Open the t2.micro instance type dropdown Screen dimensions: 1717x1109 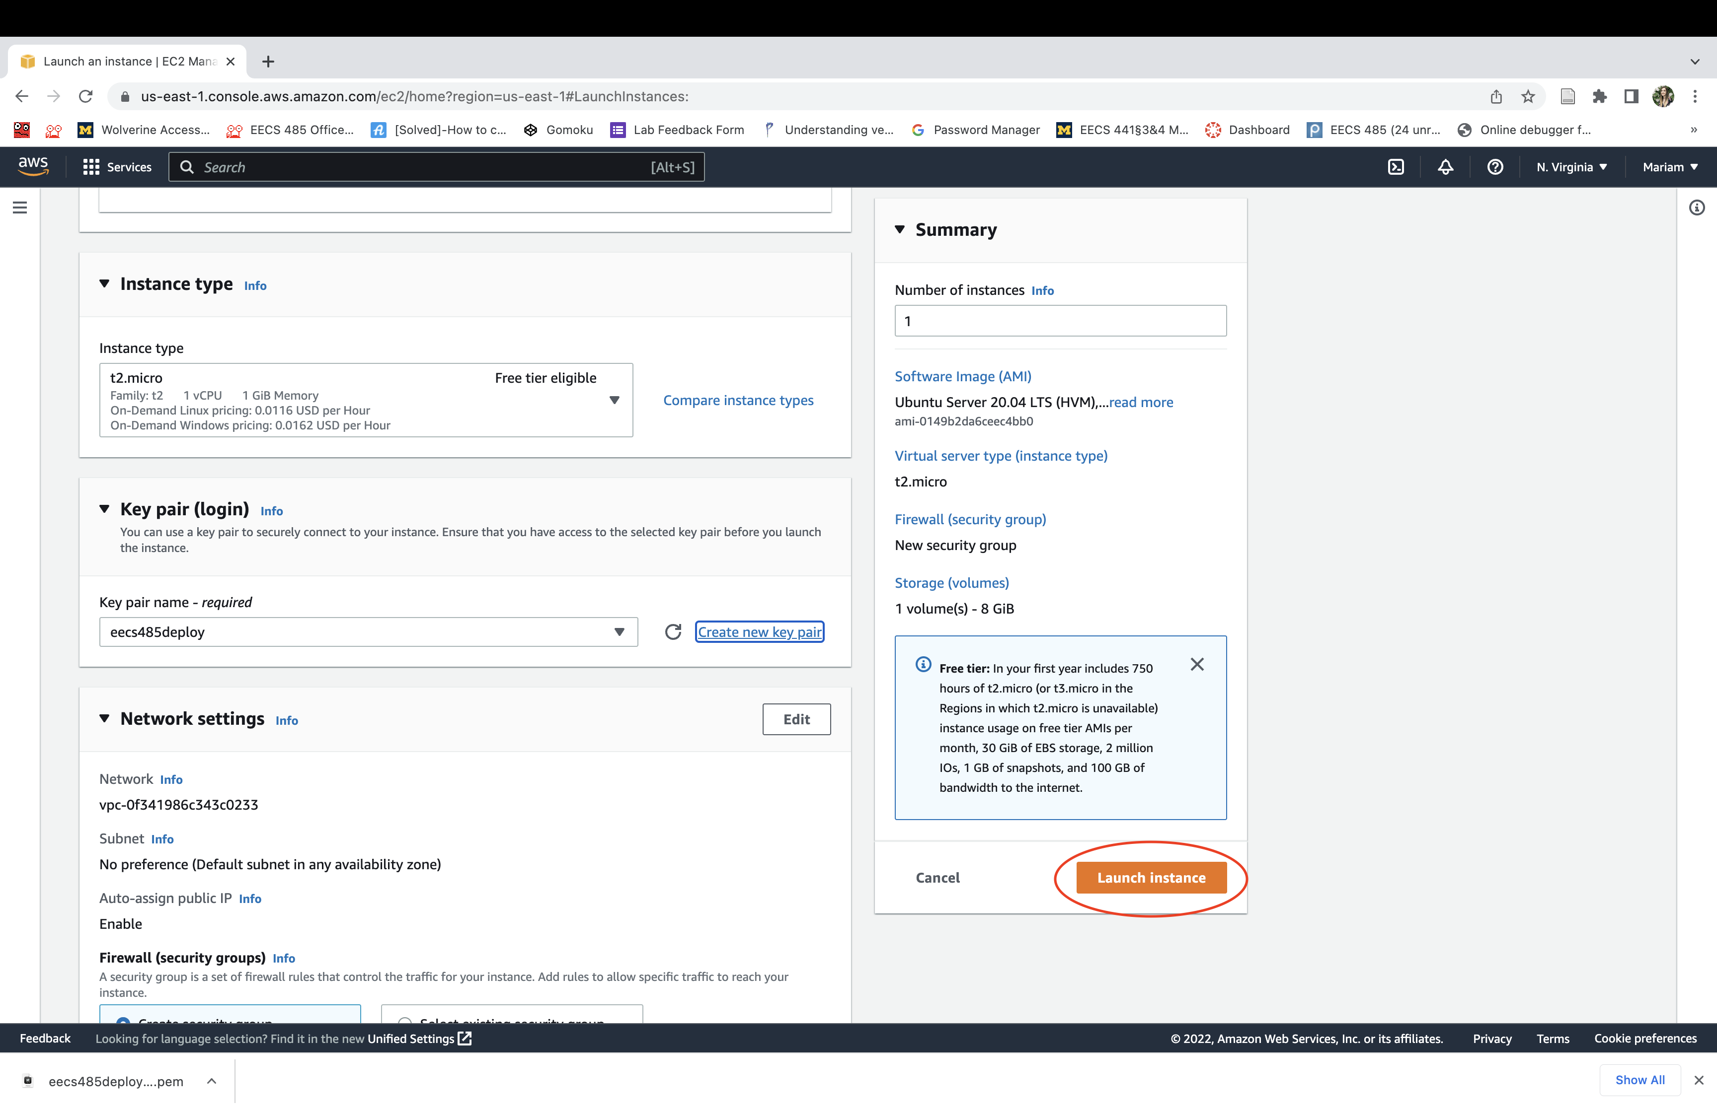[366, 400]
